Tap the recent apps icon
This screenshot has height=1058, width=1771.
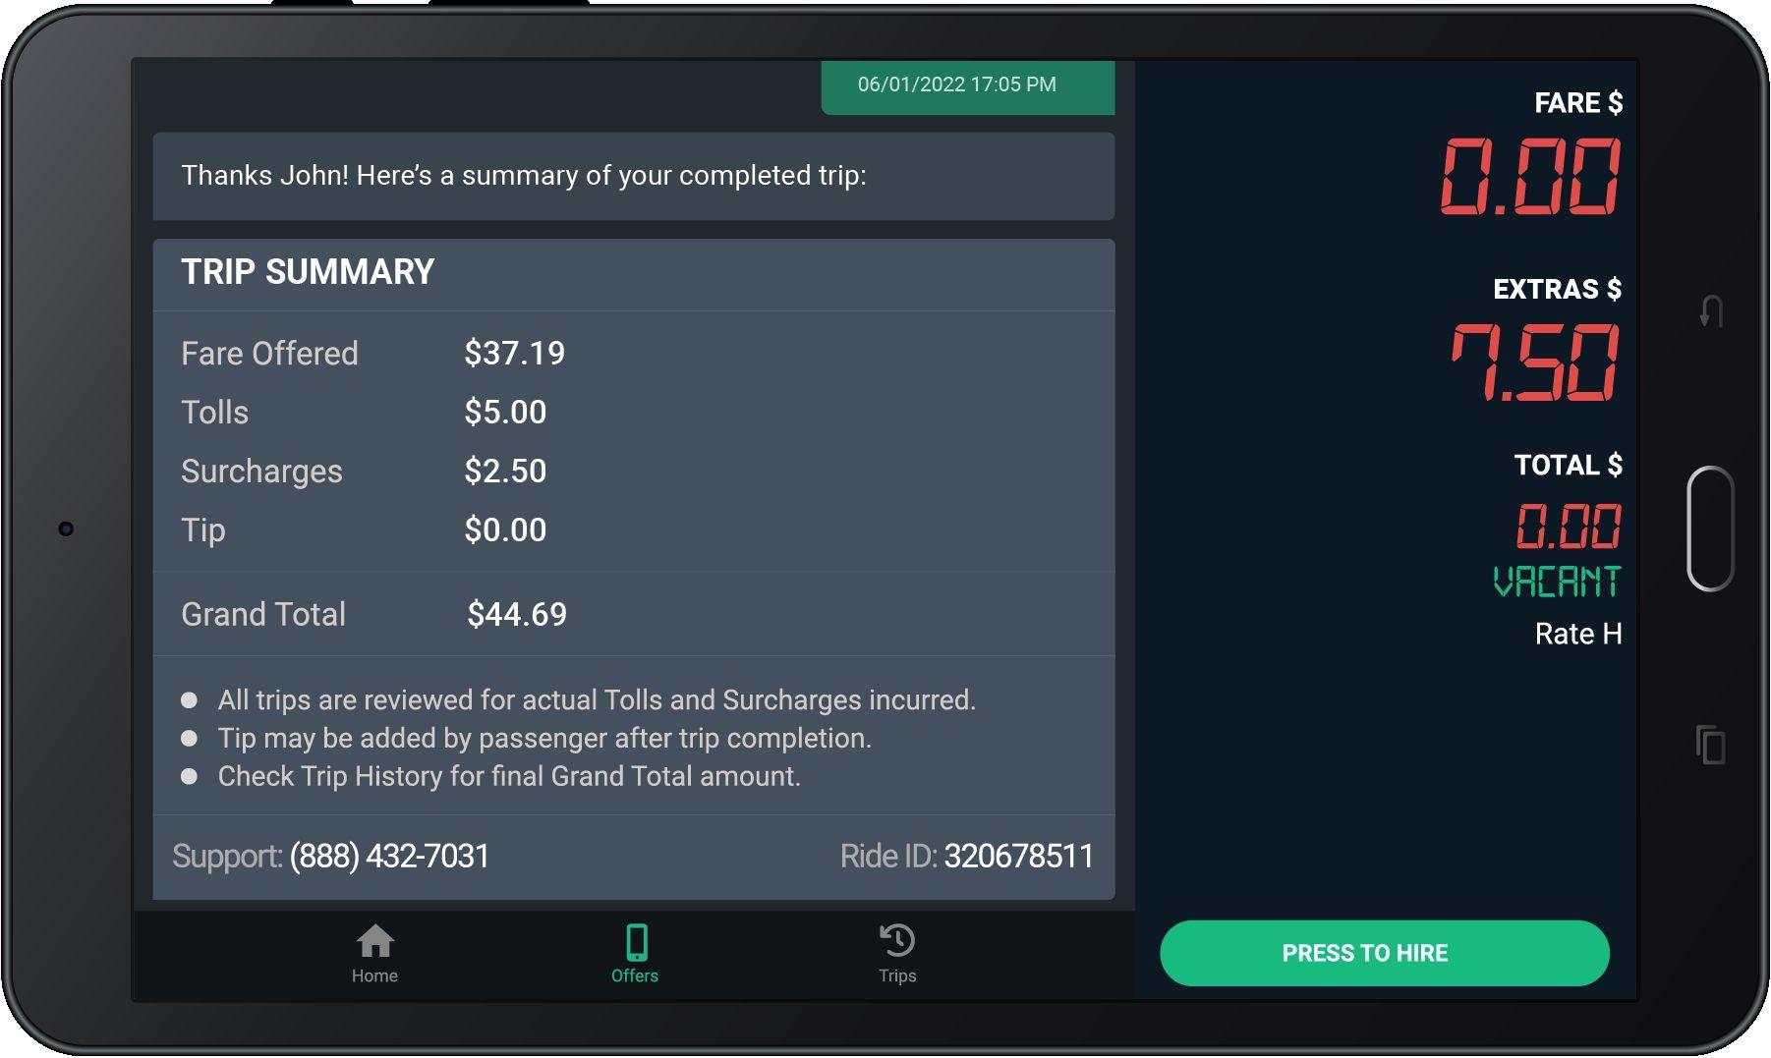[1710, 745]
